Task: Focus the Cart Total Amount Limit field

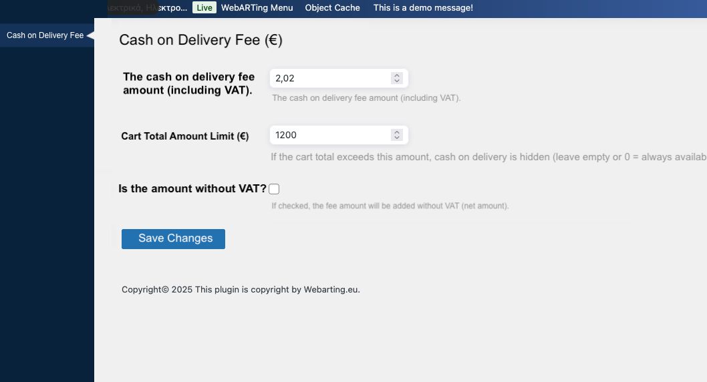Action: [329, 135]
